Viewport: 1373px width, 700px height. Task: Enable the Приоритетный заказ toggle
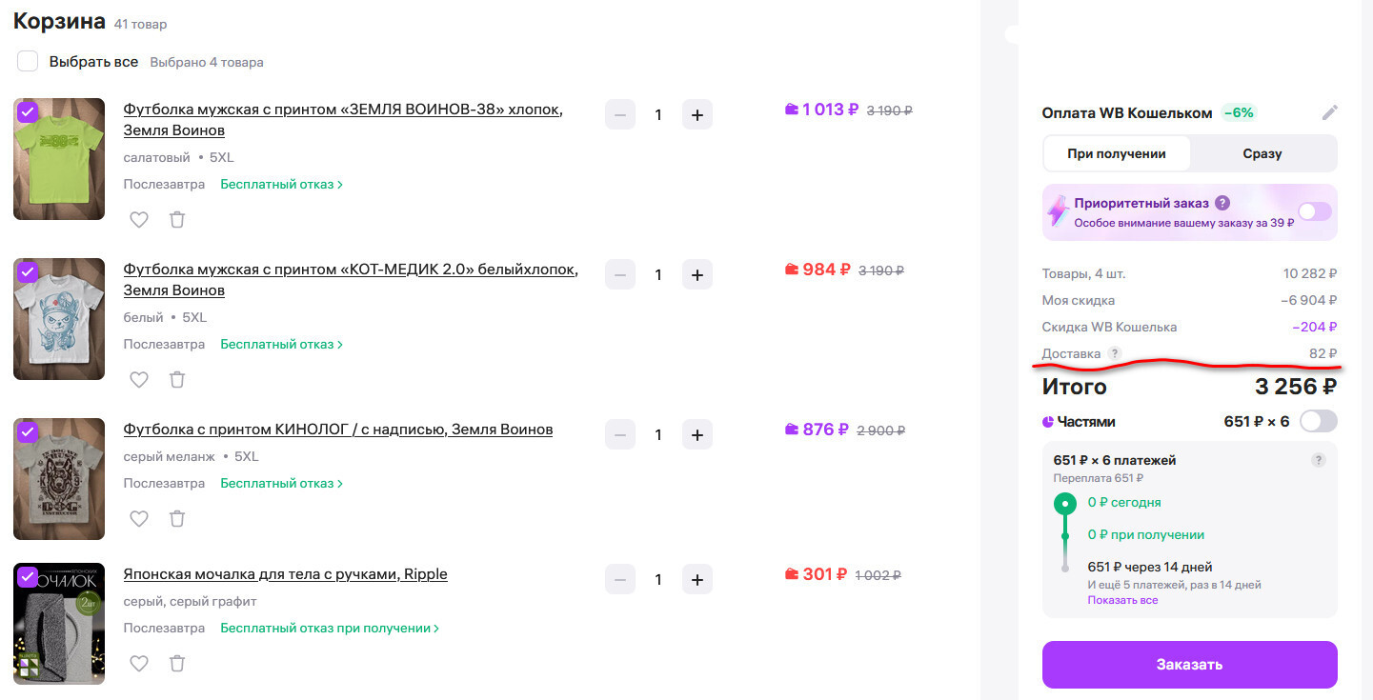1314,211
